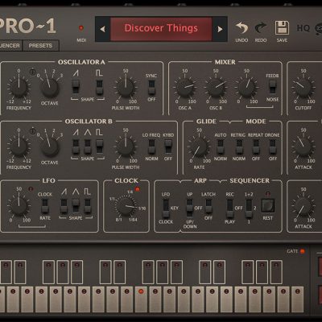Toggle Glide Auto switch

221,147
